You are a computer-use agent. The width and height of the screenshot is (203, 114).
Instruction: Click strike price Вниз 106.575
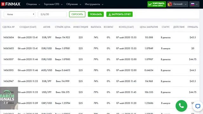[x=62, y=92]
